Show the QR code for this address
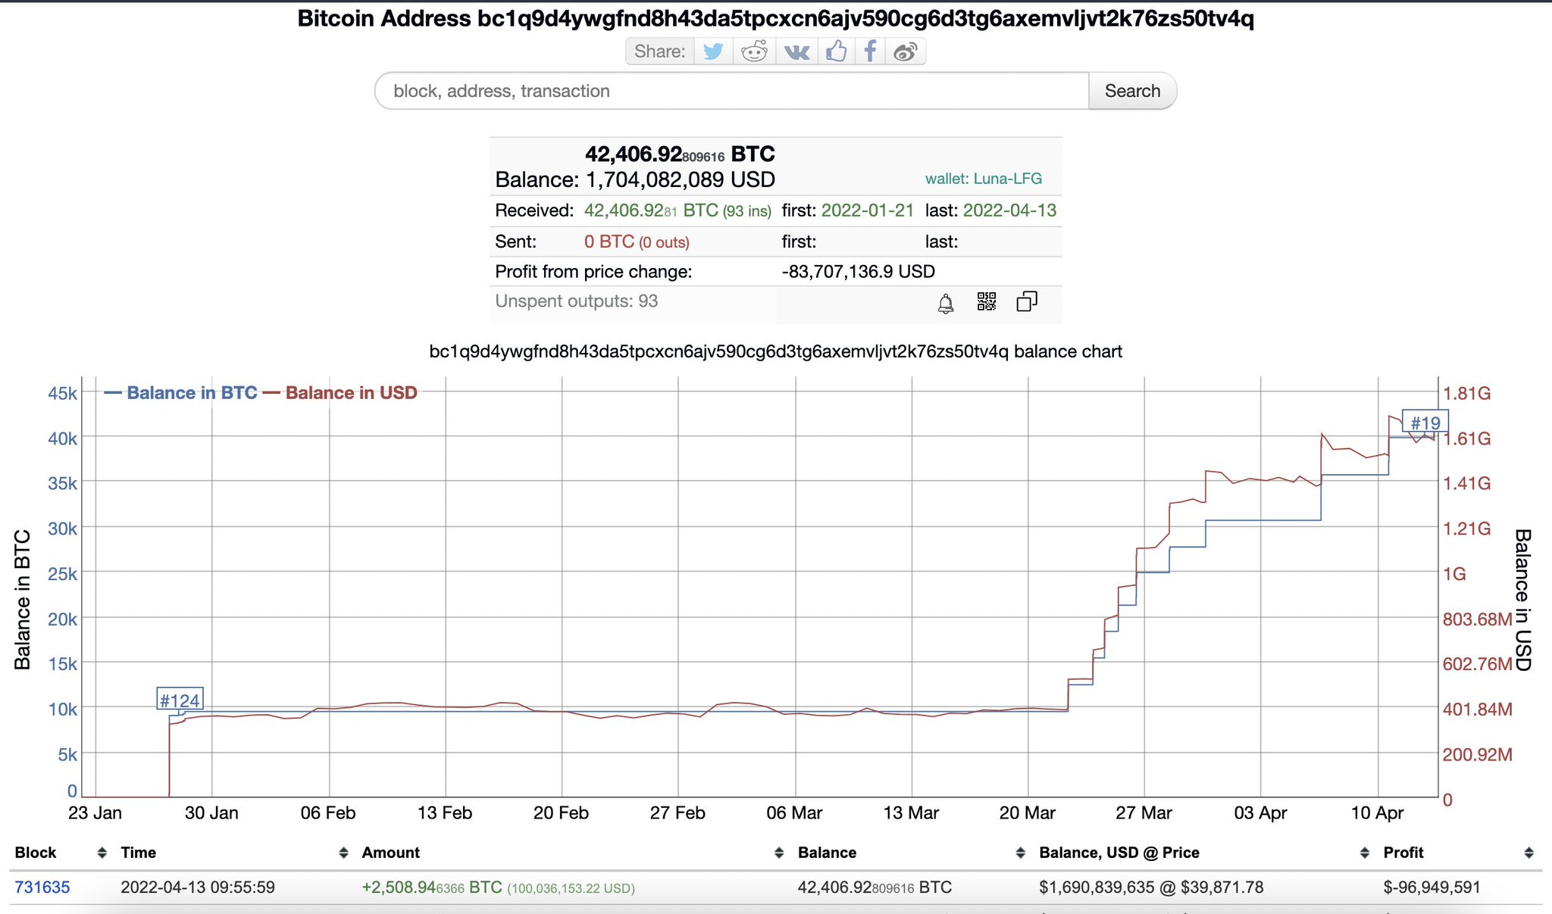1552x914 pixels. point(986,301)
